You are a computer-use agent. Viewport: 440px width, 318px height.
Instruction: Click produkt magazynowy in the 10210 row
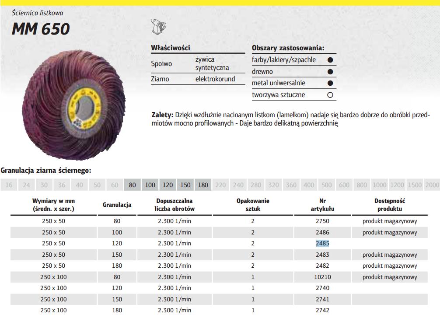click(x=390, y=277)
